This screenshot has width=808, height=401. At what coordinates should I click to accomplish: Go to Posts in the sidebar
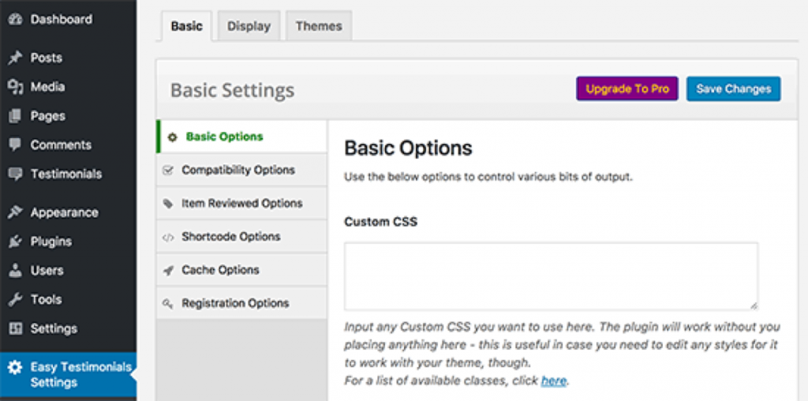click(x=68, y=58)
